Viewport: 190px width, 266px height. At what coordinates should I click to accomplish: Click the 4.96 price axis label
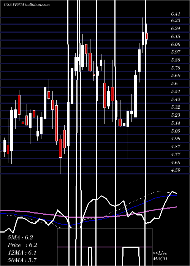(176, 139)
